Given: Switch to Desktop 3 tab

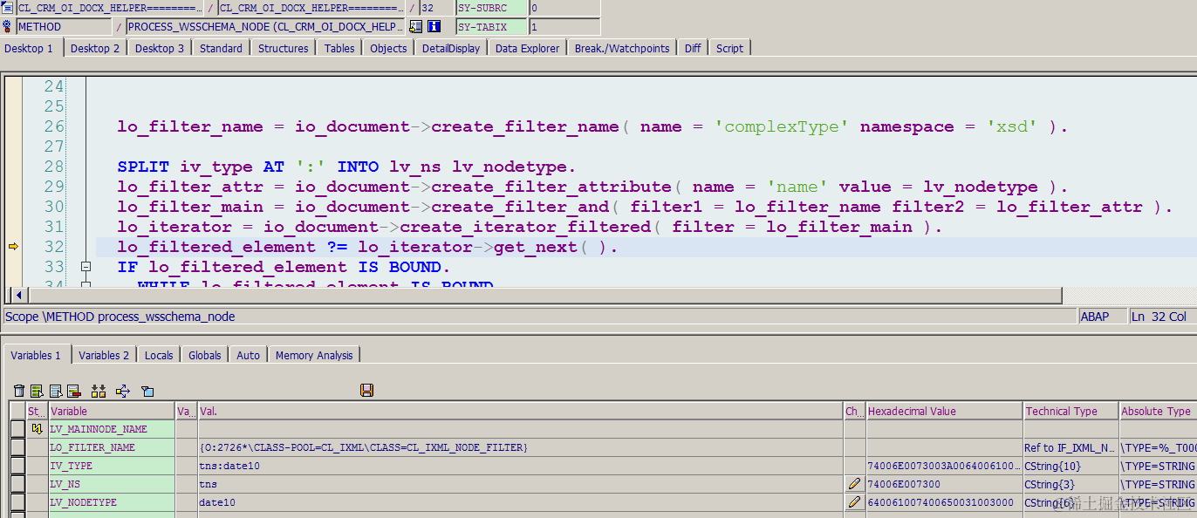Looking at the screenshot, I should [x=160, y=48].
